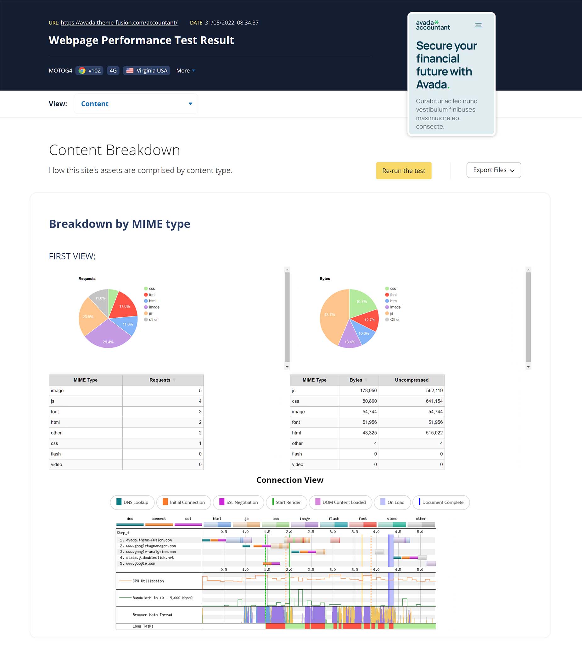Expand the More test settings menu

186,70
